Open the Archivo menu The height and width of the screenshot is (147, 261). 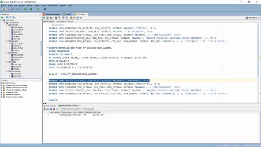4,5
